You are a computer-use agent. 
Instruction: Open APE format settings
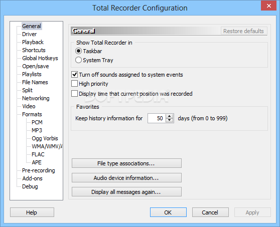(x=37, y=162)
